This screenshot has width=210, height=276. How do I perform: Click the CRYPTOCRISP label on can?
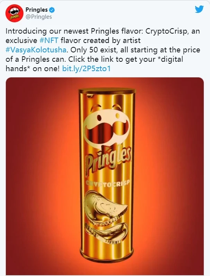click(x=108, y=183)
